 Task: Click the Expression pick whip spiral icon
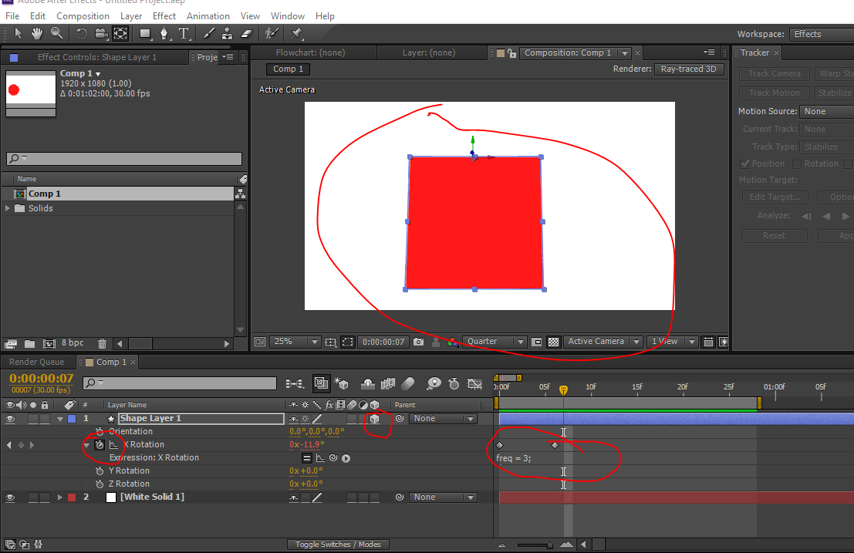333,458
